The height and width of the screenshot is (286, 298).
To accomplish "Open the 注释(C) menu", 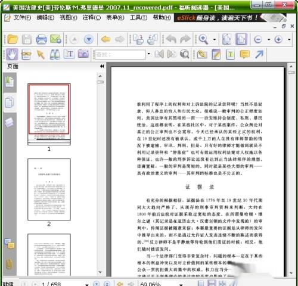I will pos(92,18).
